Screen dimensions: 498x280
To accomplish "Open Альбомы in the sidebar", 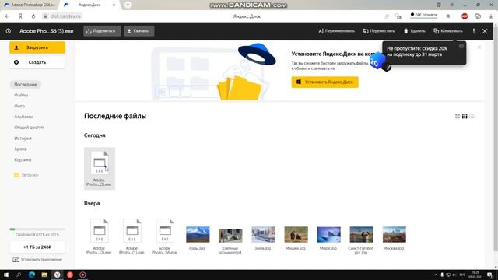I will pyautogui.click(x=23, y=117).
